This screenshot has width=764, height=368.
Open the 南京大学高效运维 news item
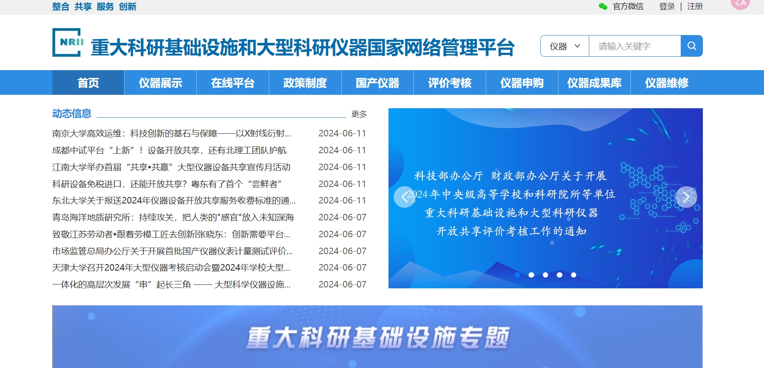click(172, 133)
